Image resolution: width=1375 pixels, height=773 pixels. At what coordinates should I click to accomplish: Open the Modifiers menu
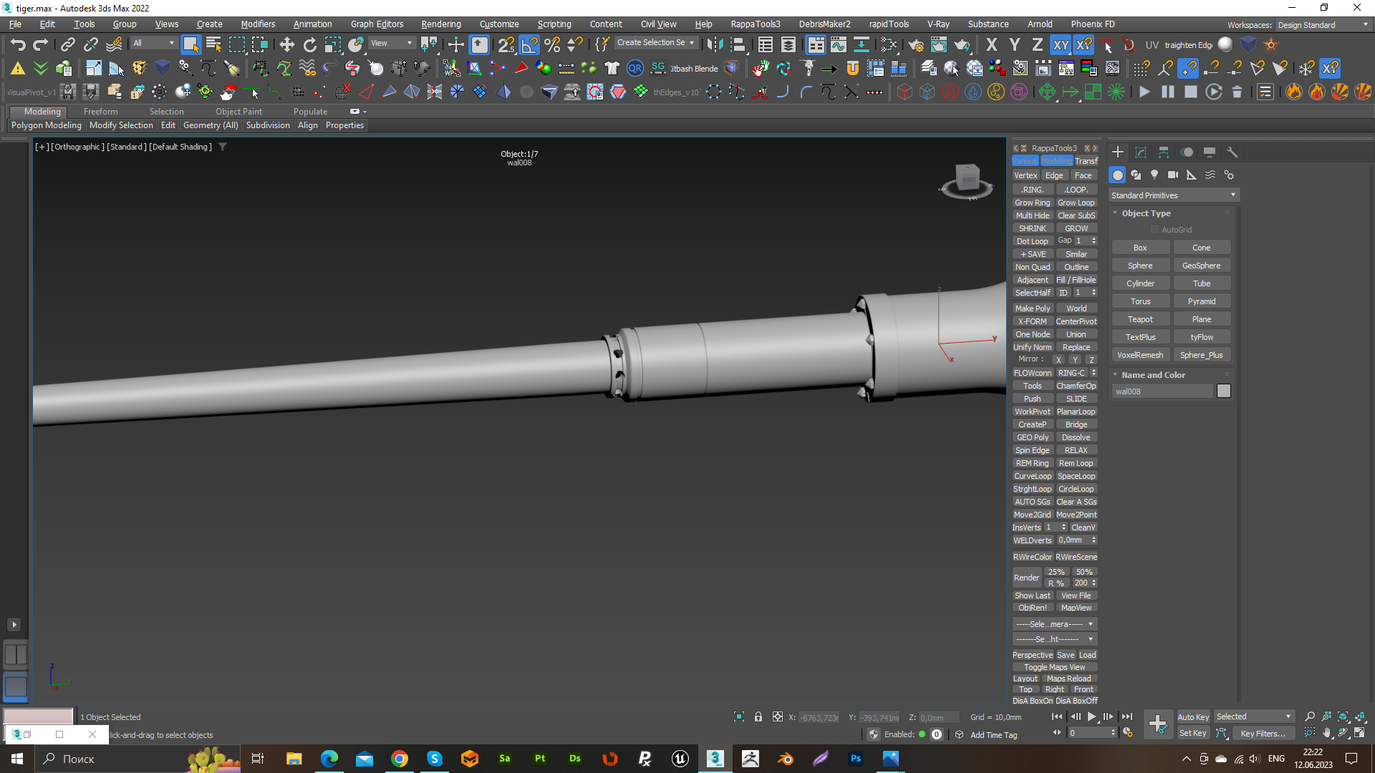coord(258,24)
